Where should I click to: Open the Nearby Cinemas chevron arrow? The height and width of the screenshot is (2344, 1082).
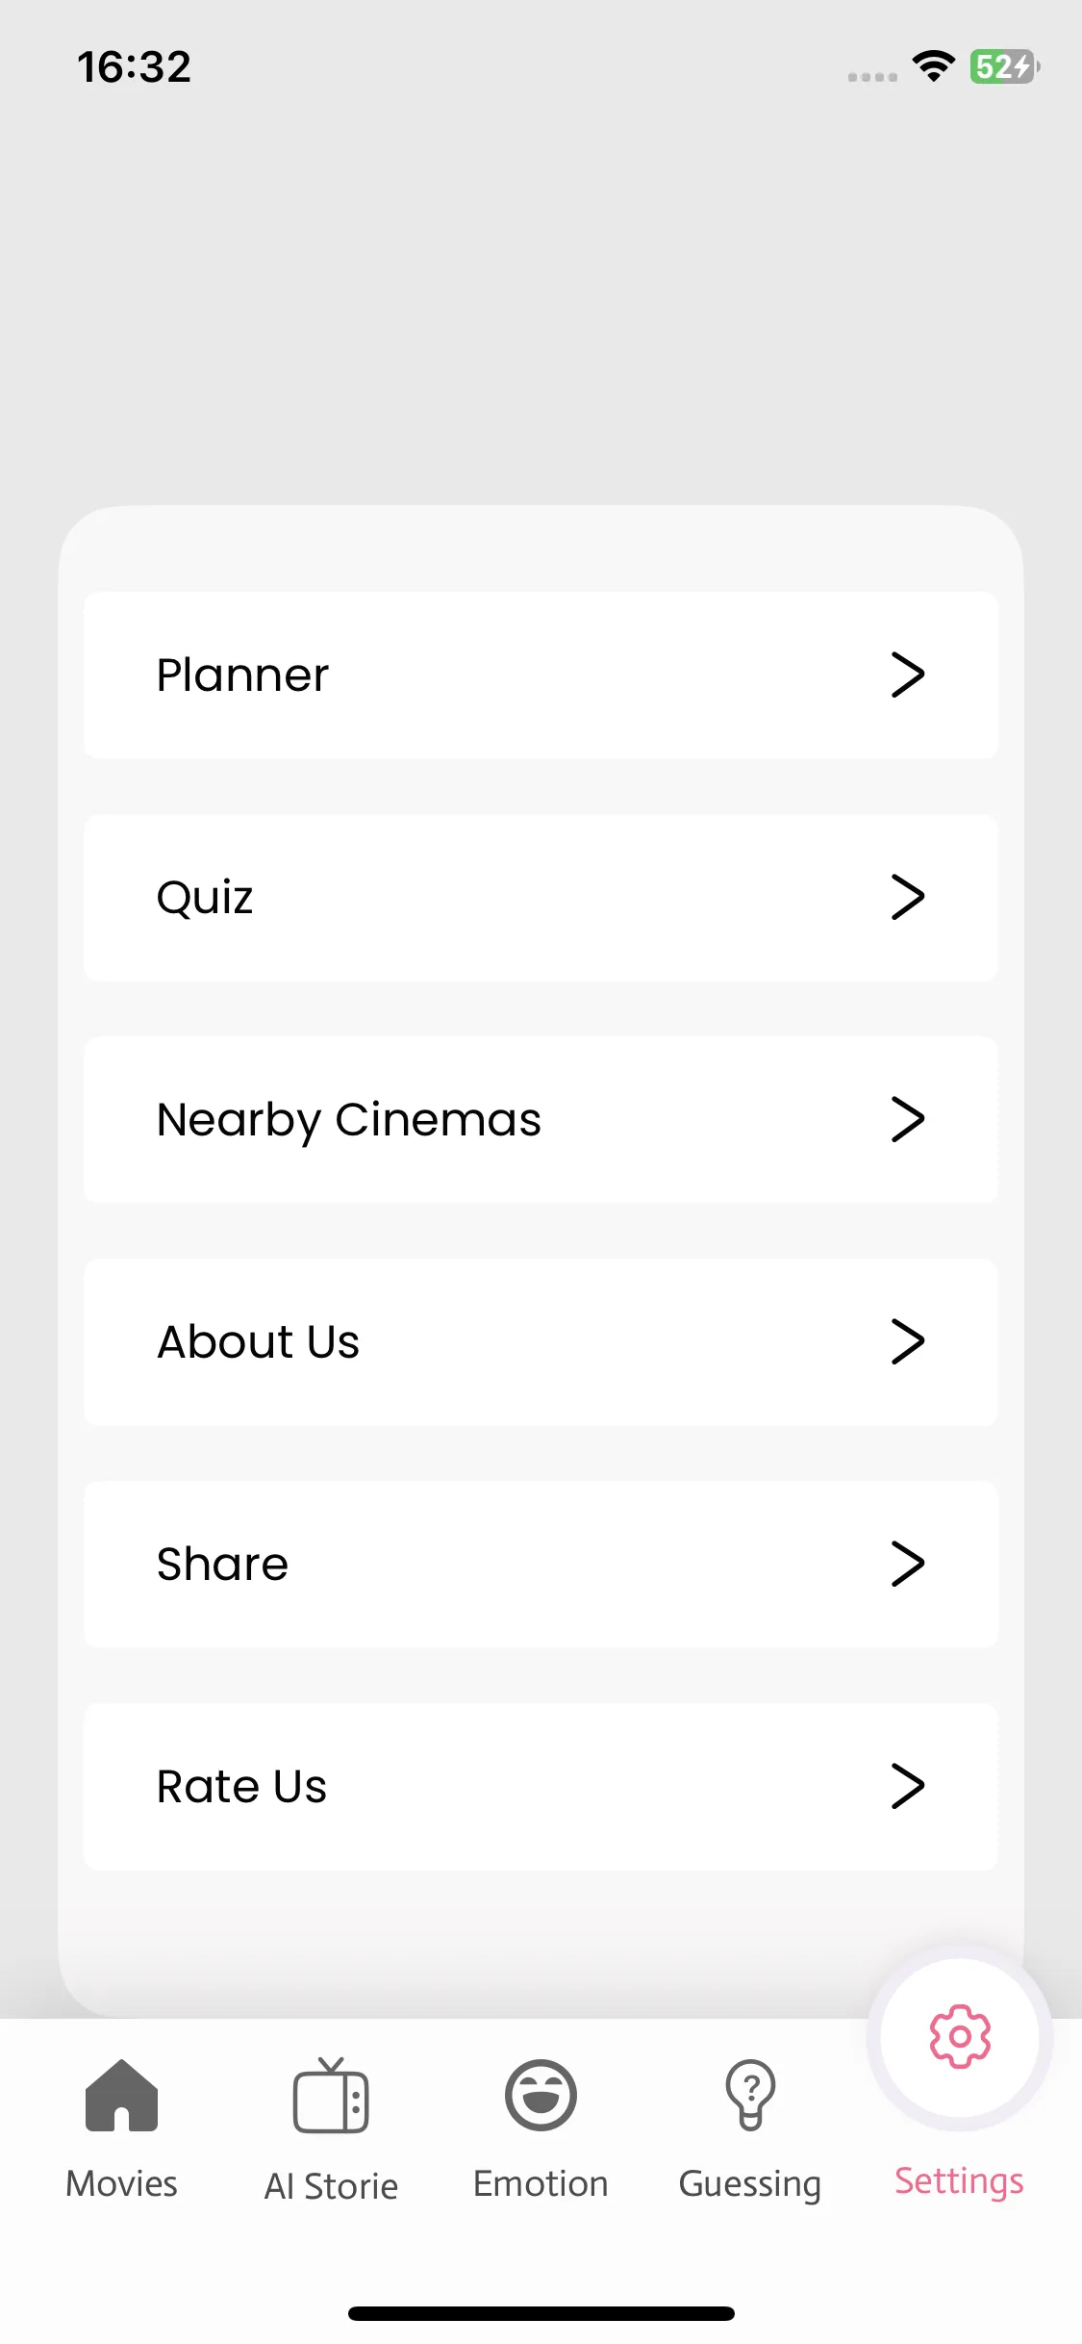tap(907, 1119)
